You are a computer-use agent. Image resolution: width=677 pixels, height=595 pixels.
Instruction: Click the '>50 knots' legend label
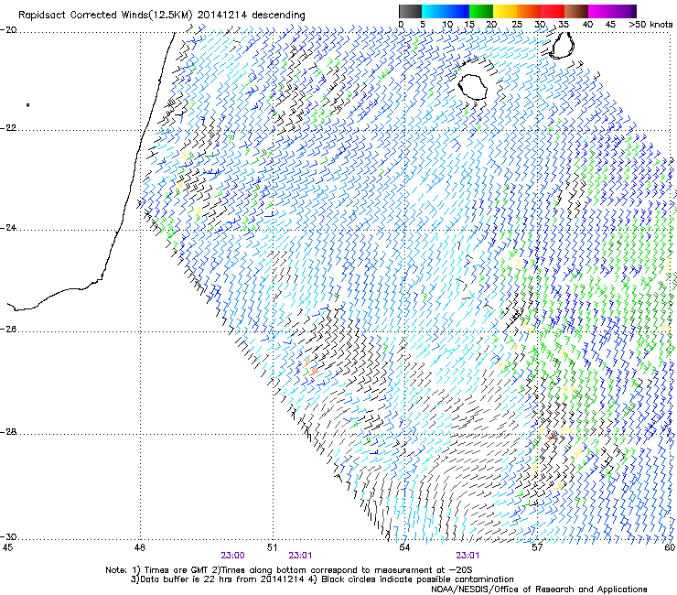pos(650,25)
